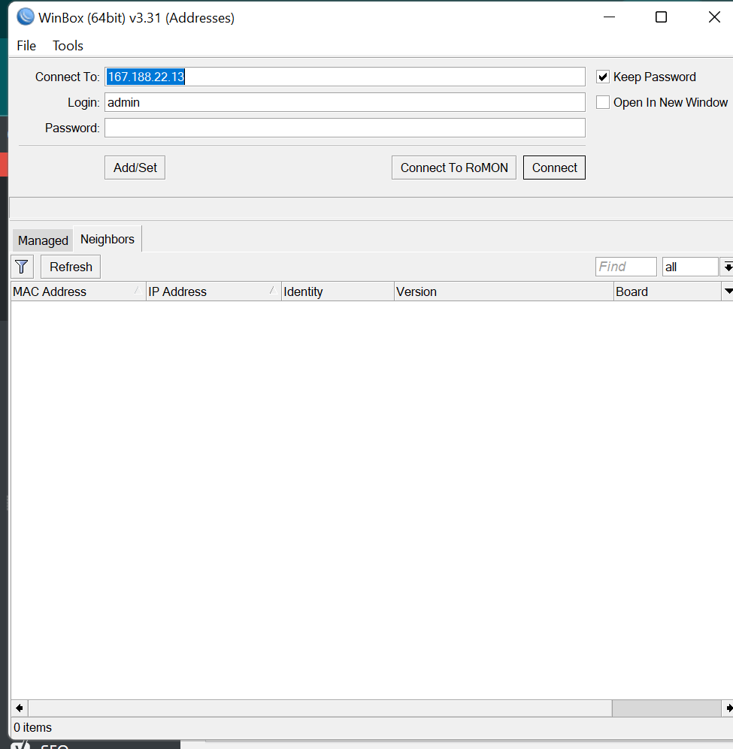Switch to the Managed tab
This screenshot has width=733, height=749.
click(43, 240)
